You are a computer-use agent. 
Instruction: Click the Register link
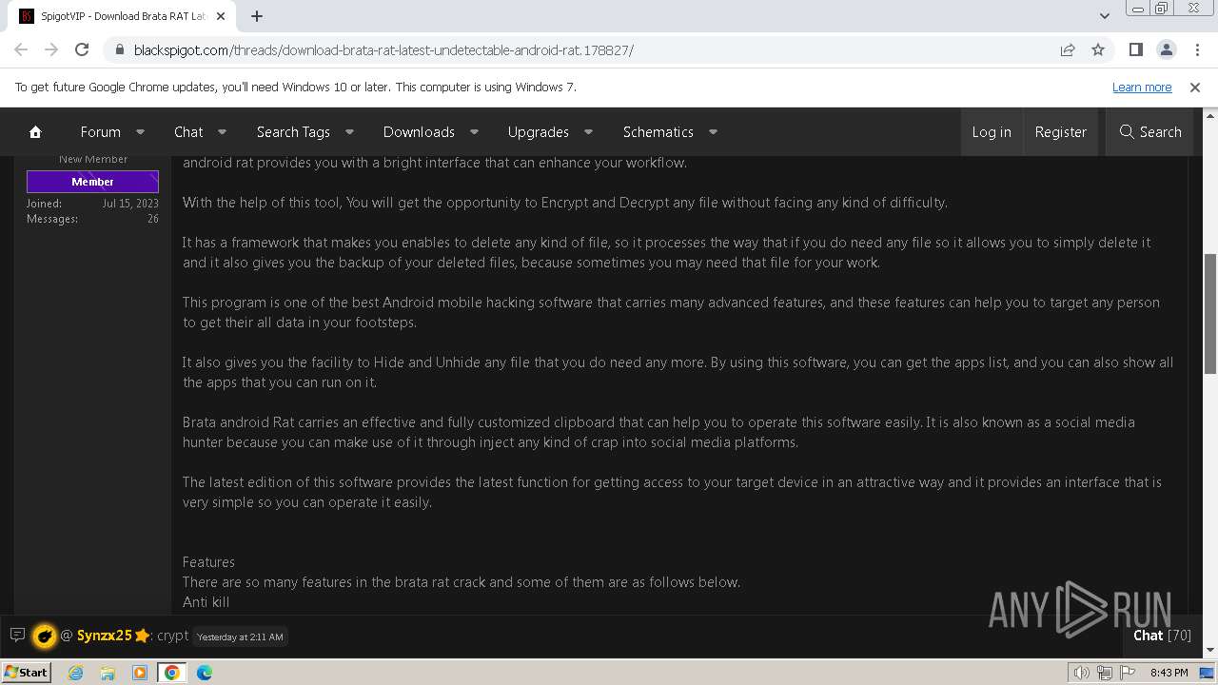tap(1061, 132)
